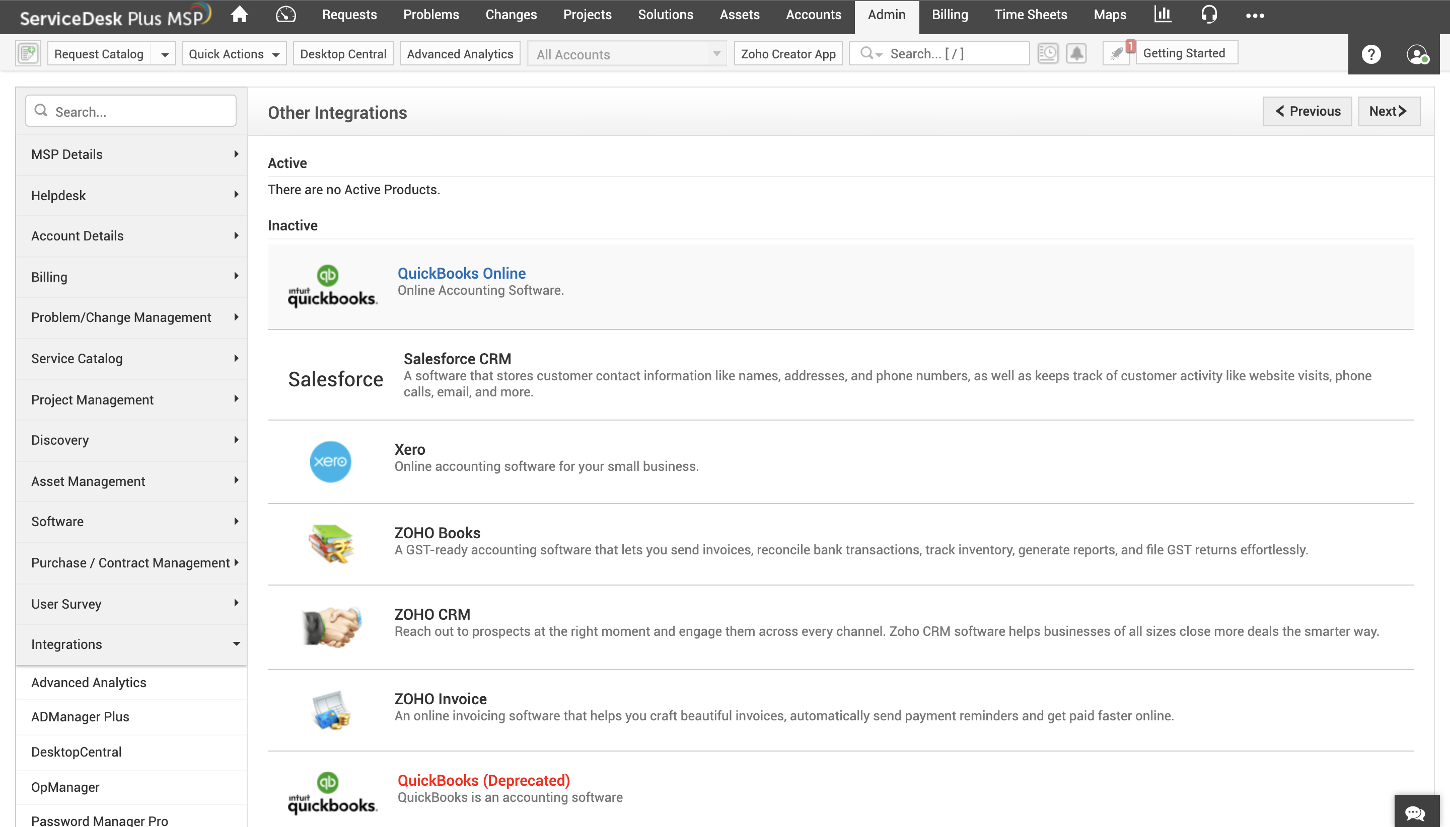
Task: Select the Assets module icon
Action: pyautogui.click(x=739, y=15)
